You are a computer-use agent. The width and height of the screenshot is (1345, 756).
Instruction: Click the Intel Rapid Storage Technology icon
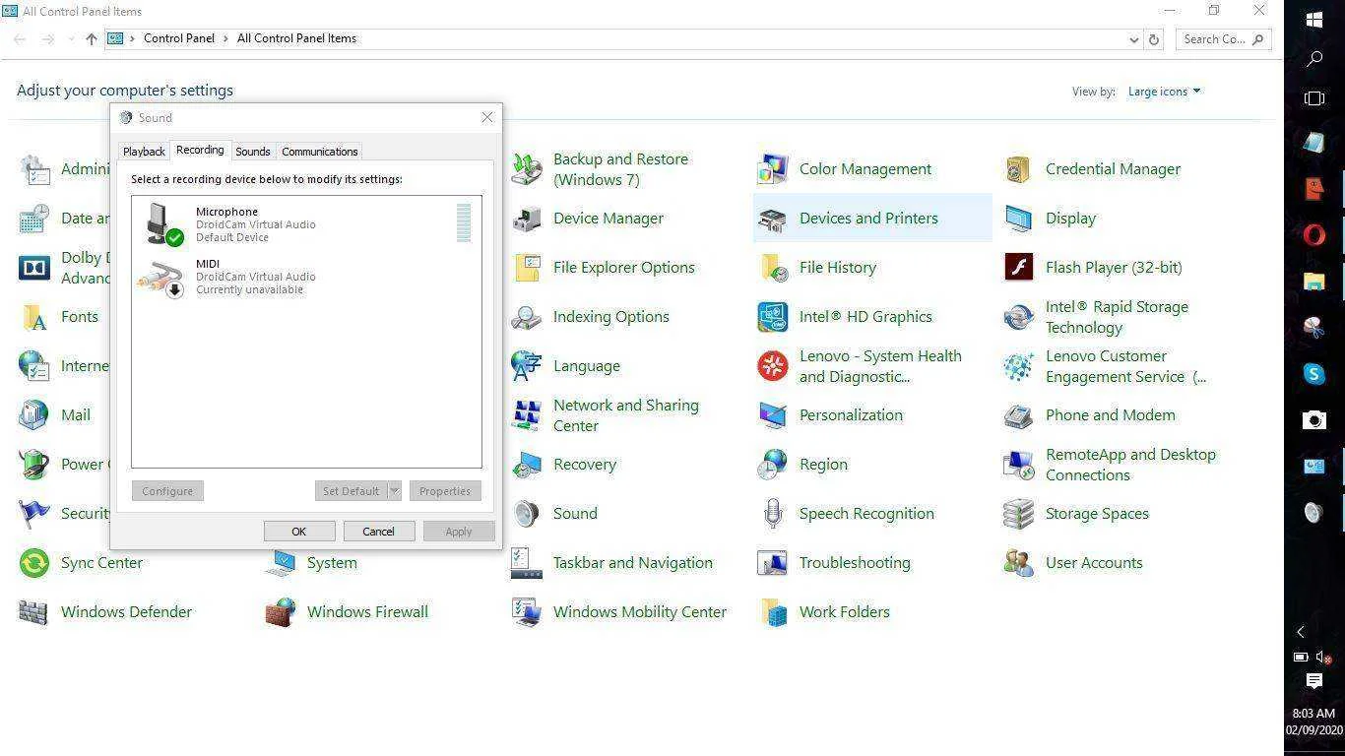point(1019,317)
